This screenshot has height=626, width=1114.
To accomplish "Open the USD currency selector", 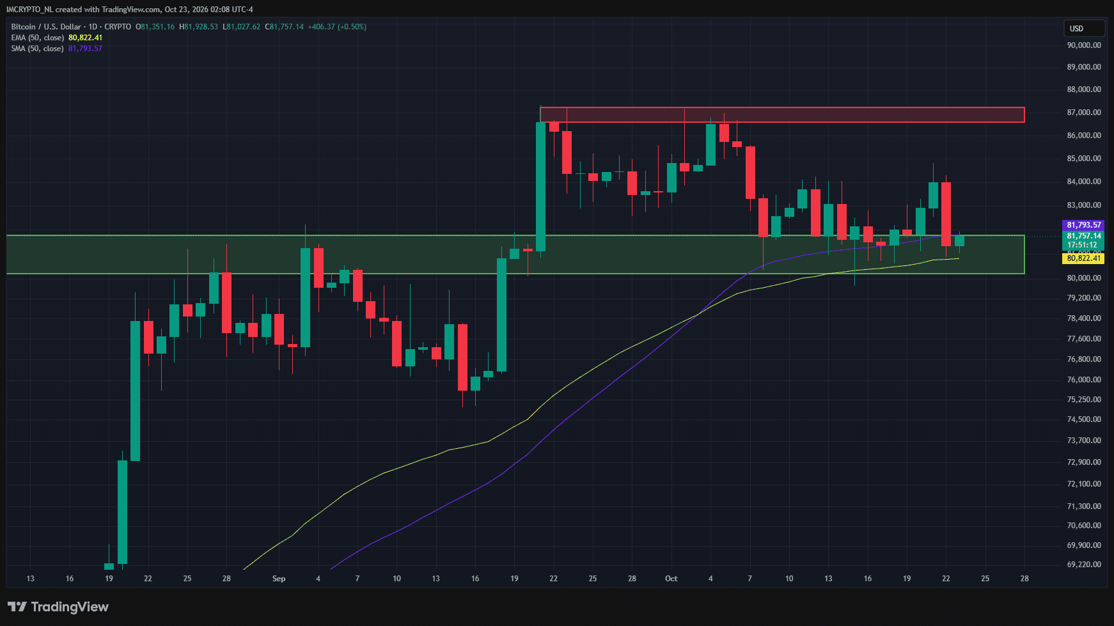I will point(1085,28).
